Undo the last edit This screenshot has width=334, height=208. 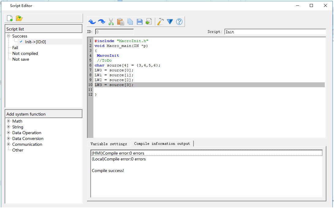(92, 22)
